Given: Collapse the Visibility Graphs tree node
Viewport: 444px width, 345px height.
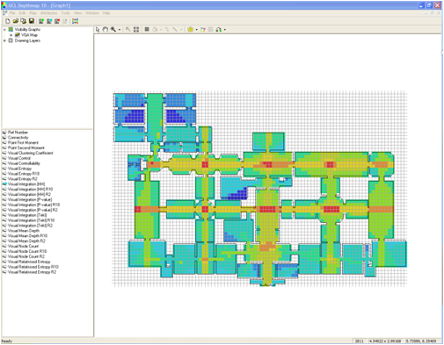Looking at the screenshot, I should tap(4, 30).
